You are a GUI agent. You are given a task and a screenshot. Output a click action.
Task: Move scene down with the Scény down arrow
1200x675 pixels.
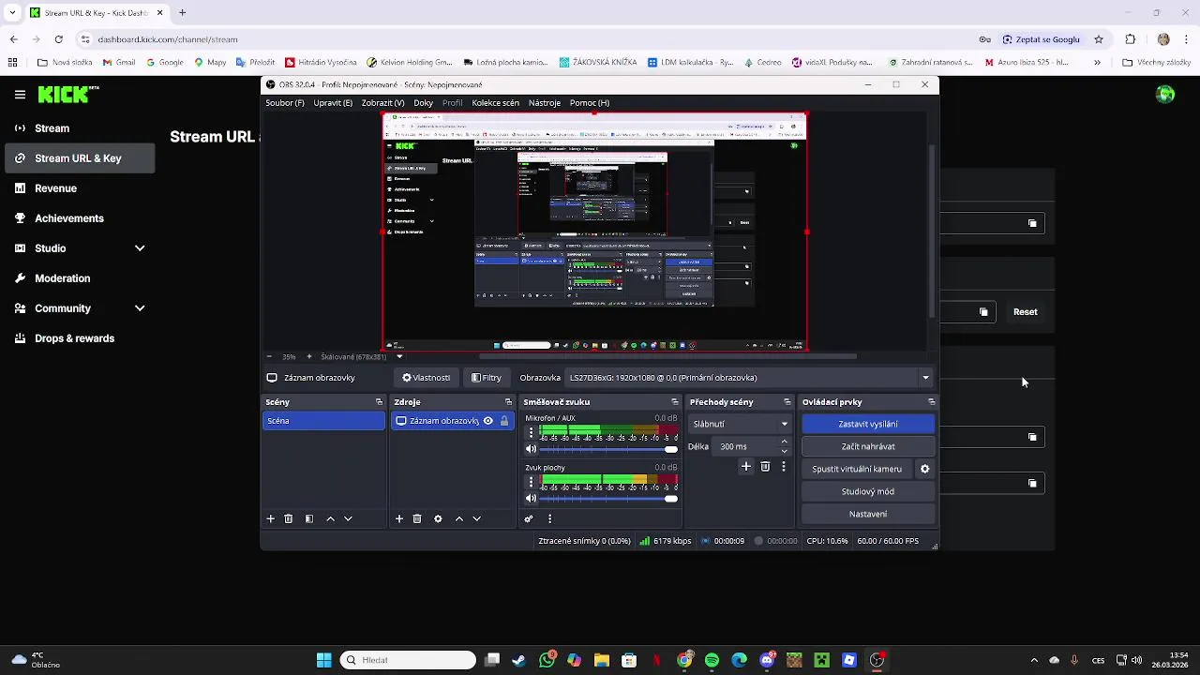tap(348, 518)
